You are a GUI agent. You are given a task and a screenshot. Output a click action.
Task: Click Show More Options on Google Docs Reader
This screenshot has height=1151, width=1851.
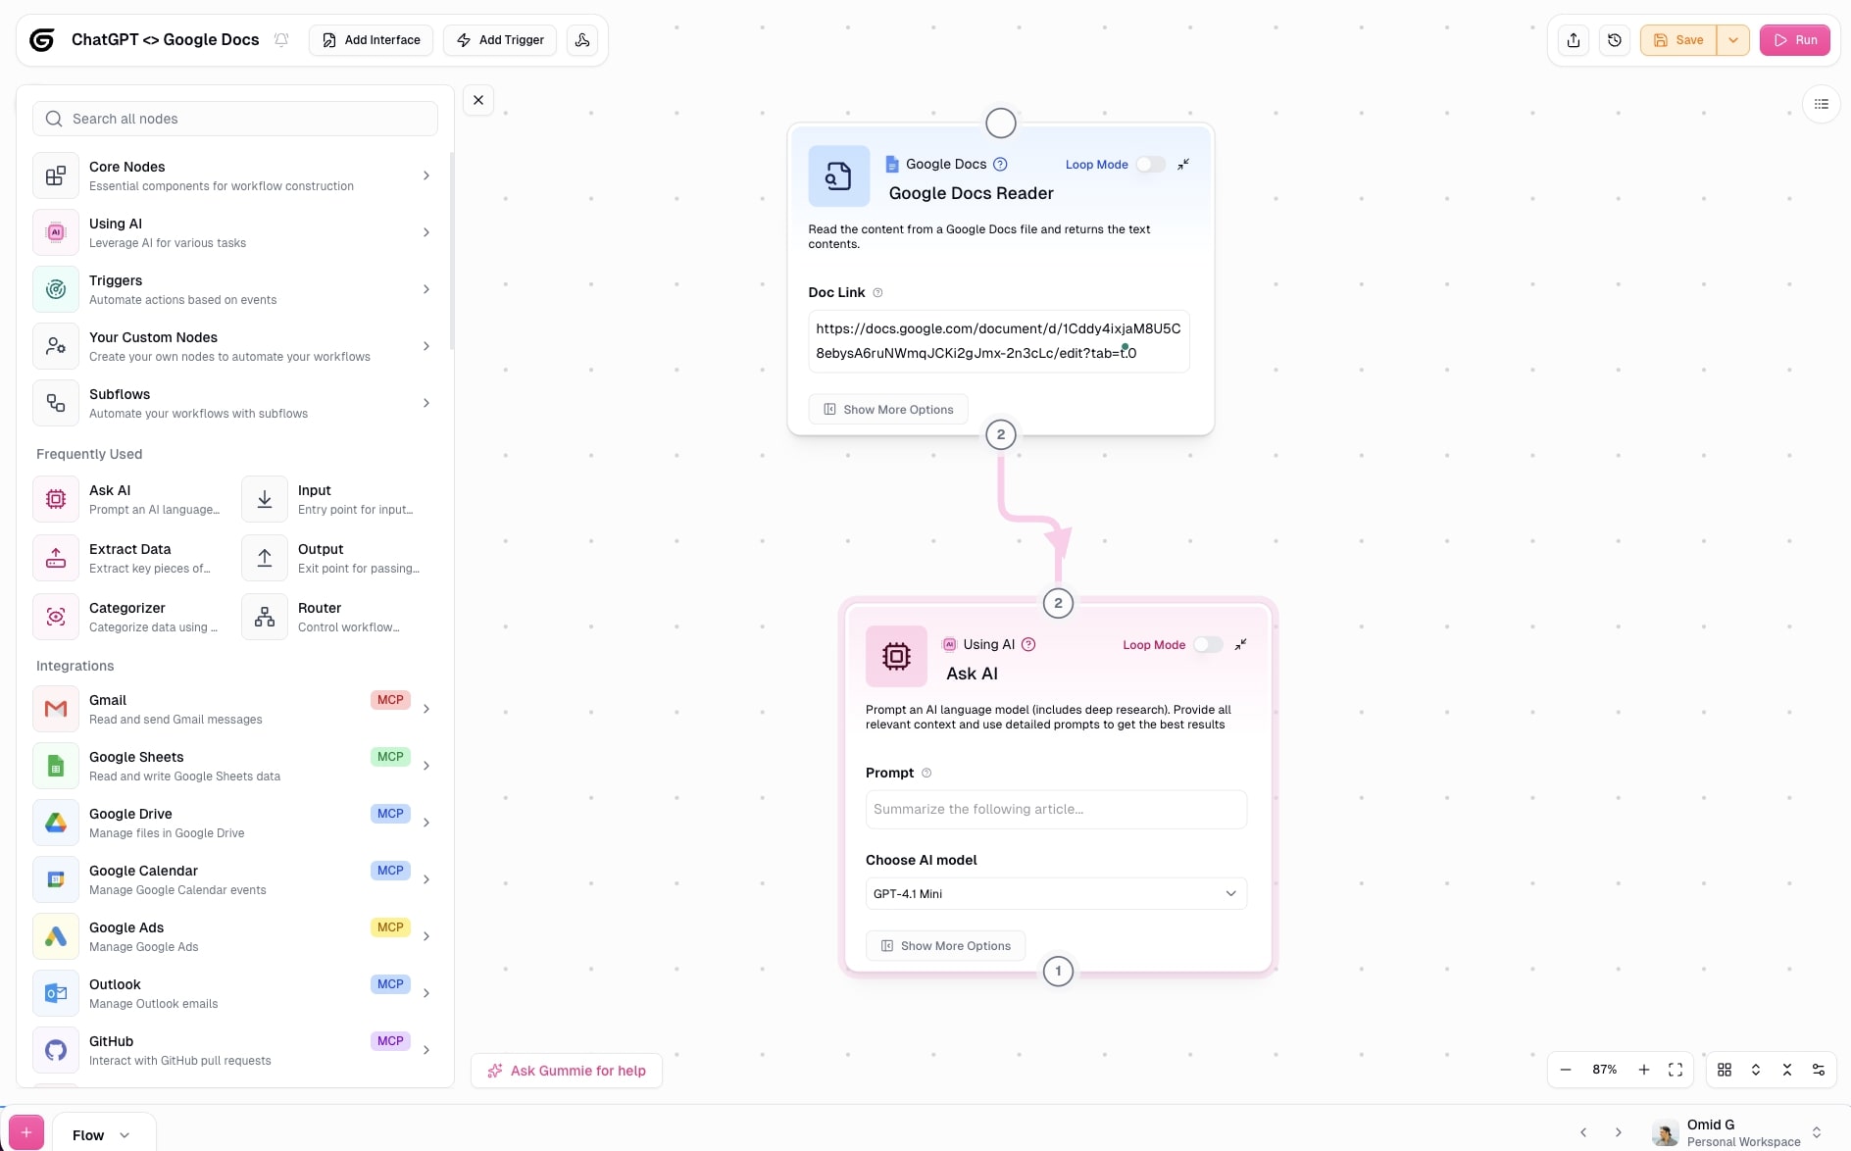[x=888, y=409]
